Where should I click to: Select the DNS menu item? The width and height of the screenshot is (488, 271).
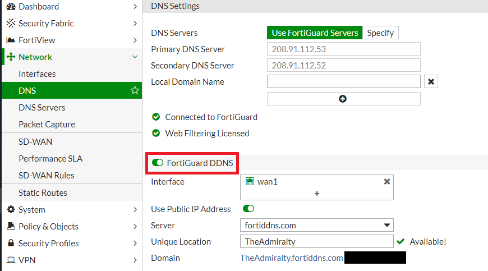coord(72,90)
